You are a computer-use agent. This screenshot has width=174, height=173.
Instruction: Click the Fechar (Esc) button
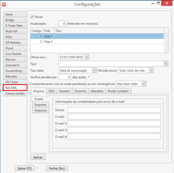57,168
